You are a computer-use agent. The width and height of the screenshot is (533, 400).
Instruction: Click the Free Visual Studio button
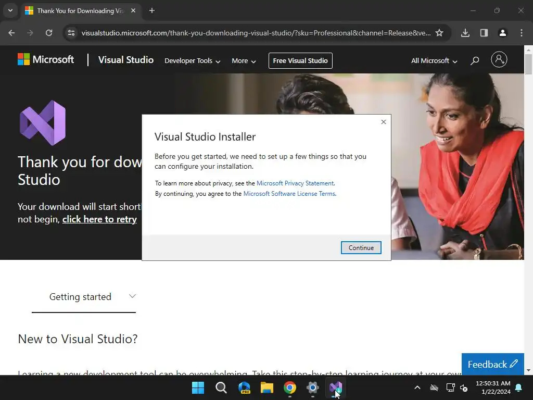(300, 60)
